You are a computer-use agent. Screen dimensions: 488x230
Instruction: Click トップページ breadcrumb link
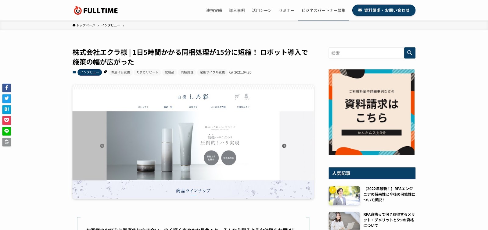click(x=86, y=25)
